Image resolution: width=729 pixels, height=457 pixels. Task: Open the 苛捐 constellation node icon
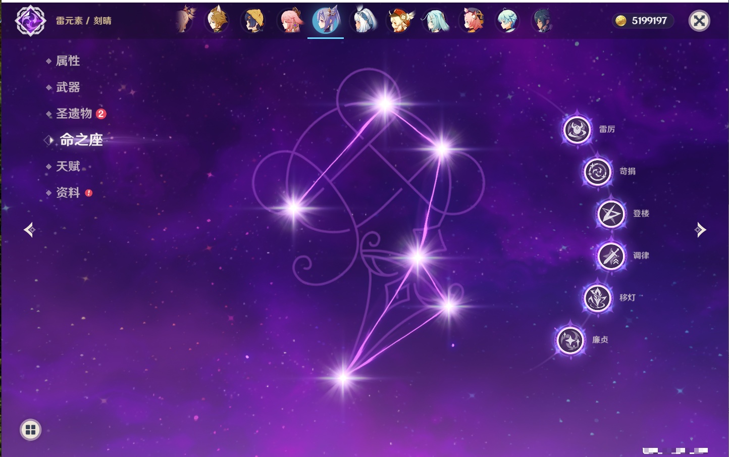click(x=598, y=172)
